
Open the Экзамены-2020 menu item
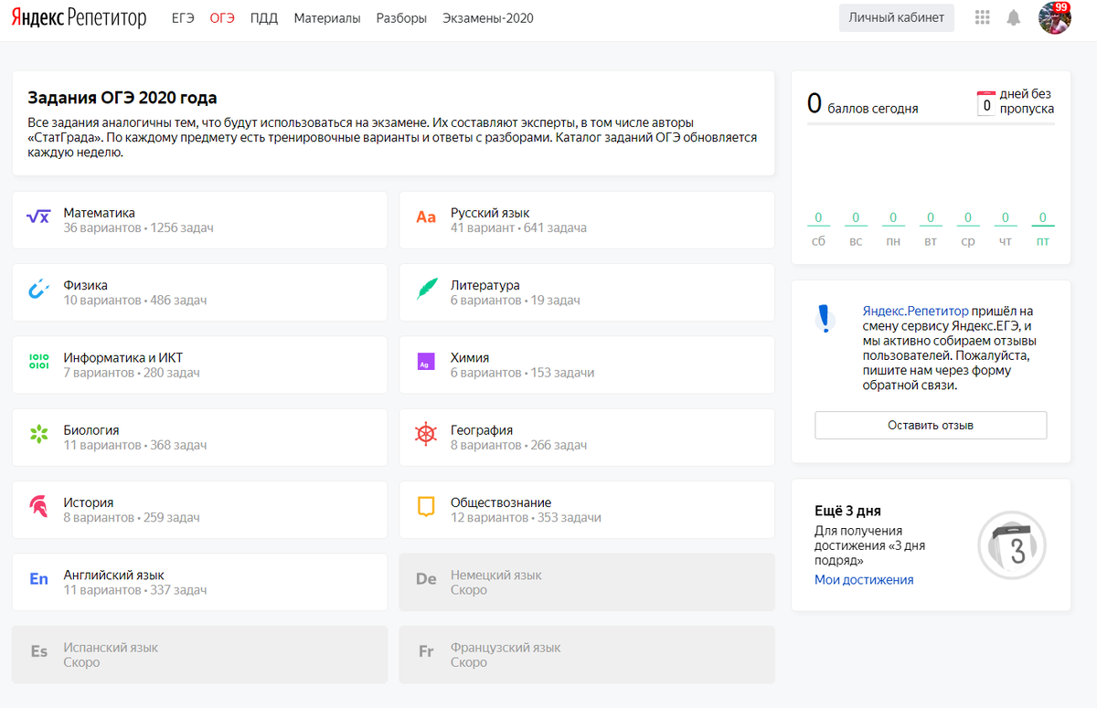488,18
